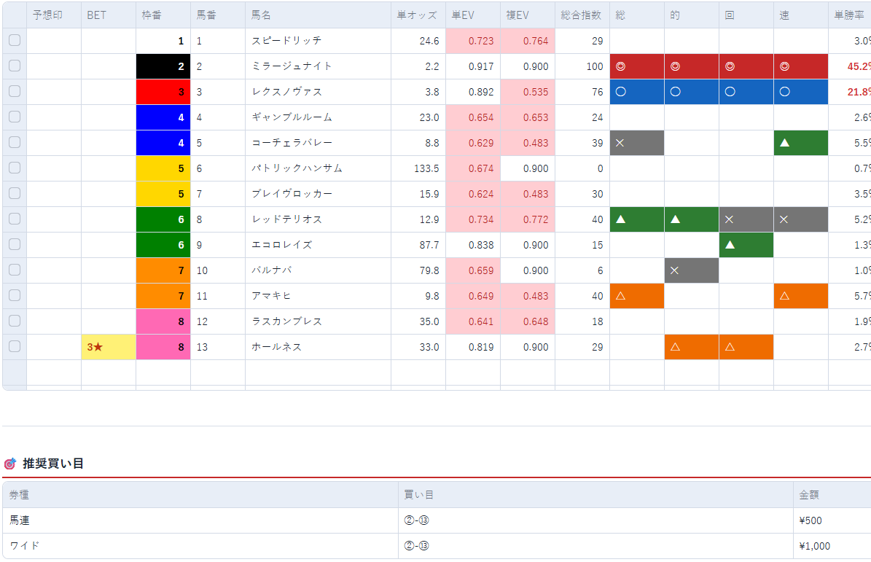Tick the checkbox for コーチェラバレー row
871x562 pixels.
15,142
